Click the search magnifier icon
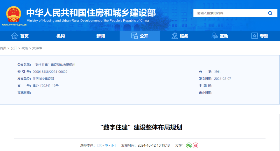 click(270, 13)
